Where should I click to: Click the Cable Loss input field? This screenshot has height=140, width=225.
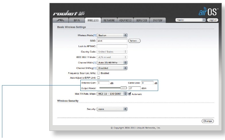(148, 83)
